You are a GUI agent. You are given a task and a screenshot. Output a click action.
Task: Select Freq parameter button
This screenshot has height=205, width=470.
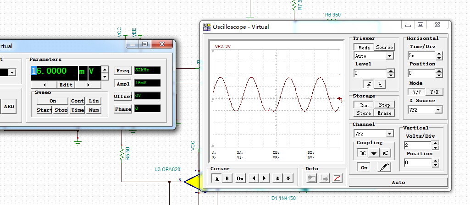pyautogui.click(x=123, y=70)
